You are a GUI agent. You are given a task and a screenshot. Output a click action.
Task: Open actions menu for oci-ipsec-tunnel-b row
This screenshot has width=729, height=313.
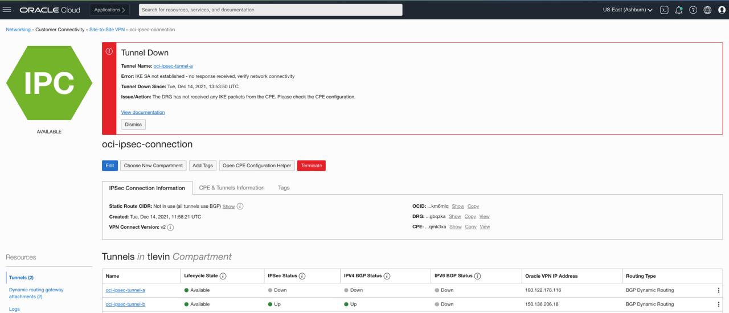[718, 304]
